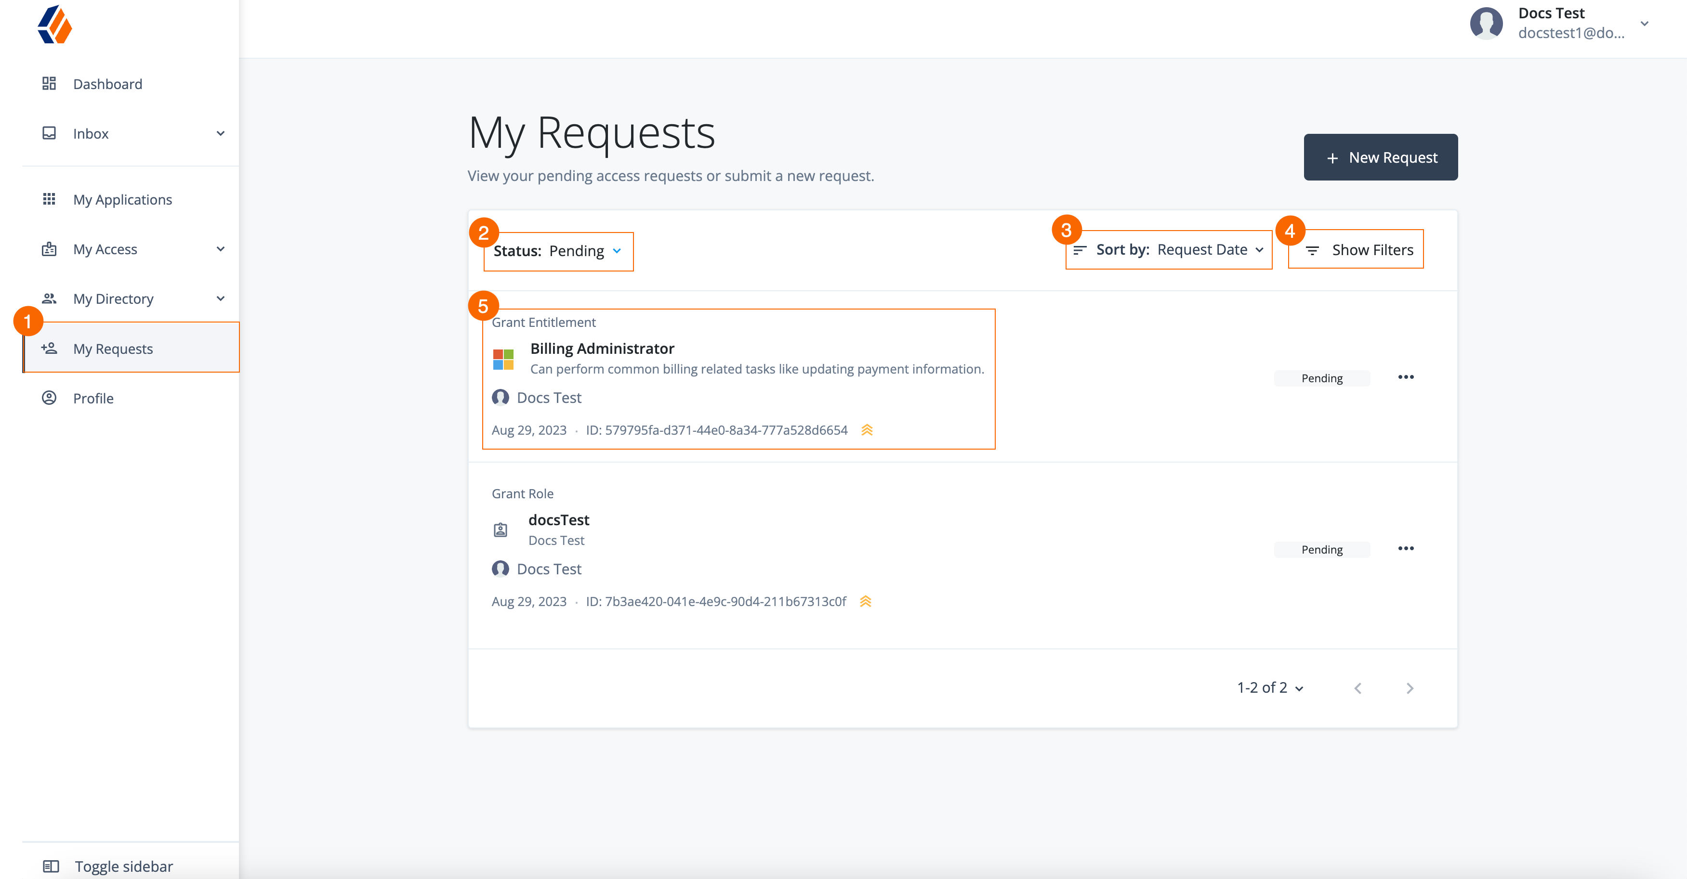Select the My Access briefcase icon
This screenshot has width=1687, height=879.
coord(49,249)
